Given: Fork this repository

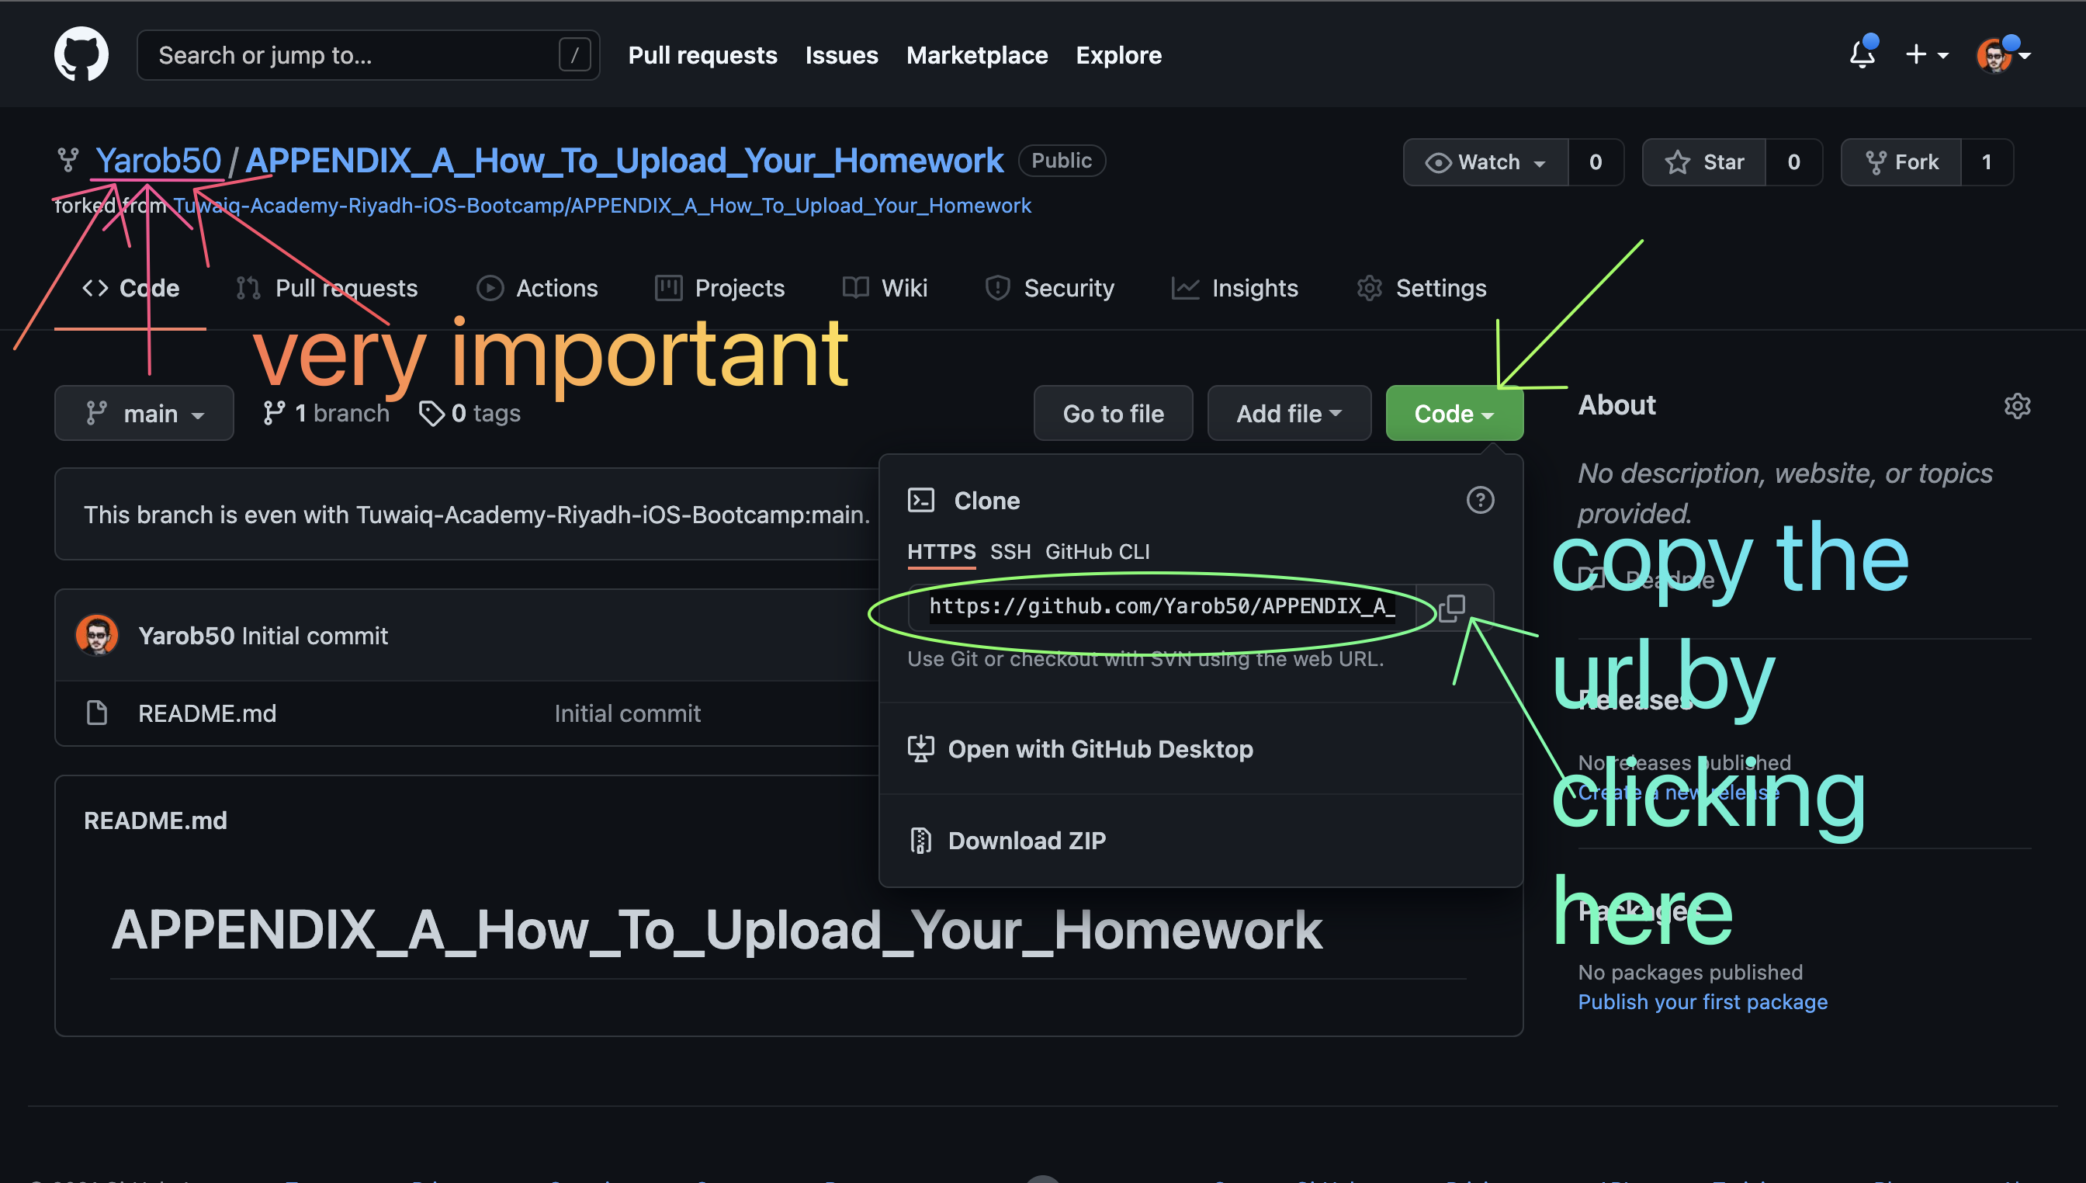Looking at the screenshot, I should (x=1901, y=161).
